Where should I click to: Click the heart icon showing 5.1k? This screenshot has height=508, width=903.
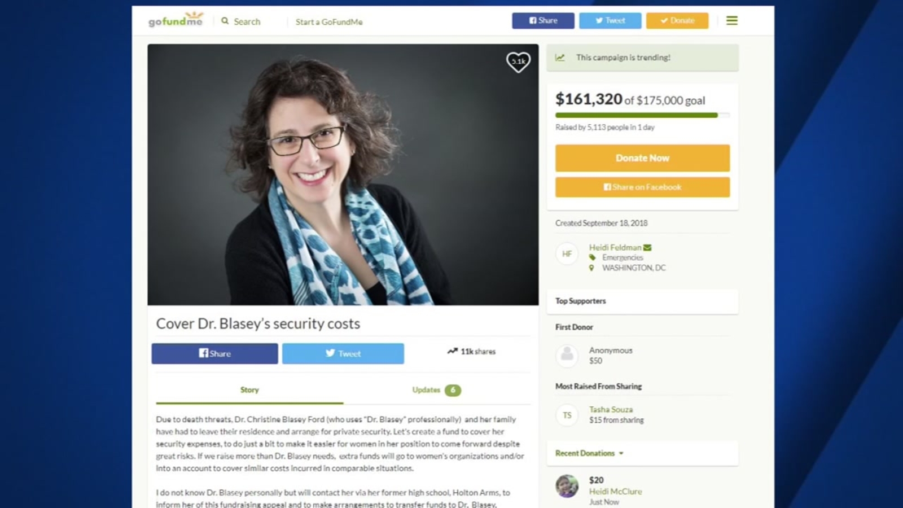(518, 61)
